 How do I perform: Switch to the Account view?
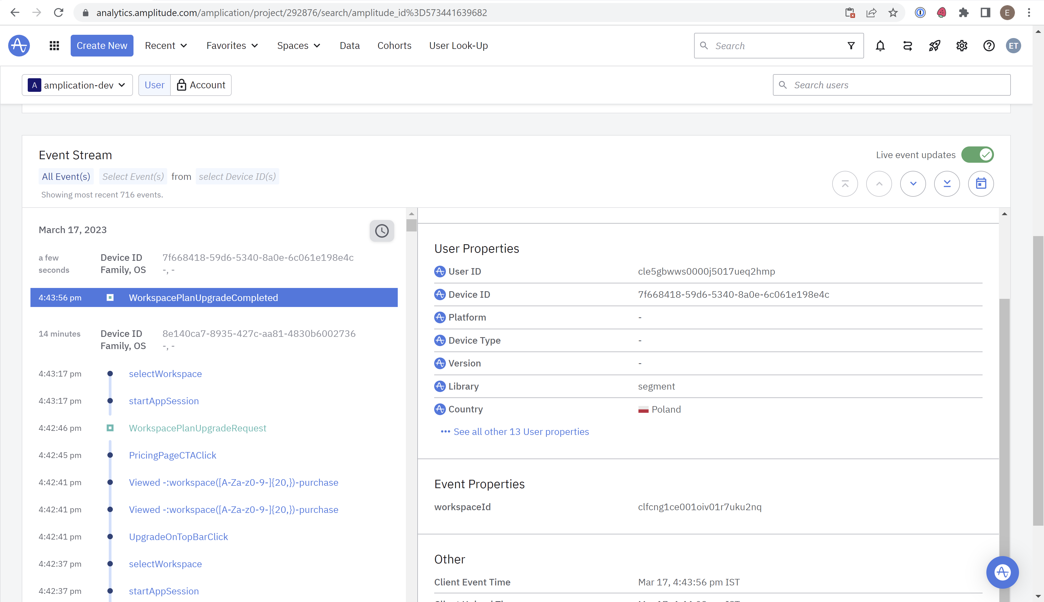click(x=201, y=85)
